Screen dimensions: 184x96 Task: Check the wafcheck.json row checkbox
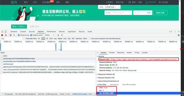point(2,64)
